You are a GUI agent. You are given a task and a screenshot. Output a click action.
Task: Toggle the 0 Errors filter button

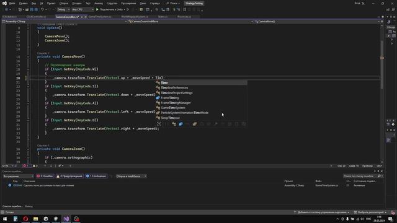45,176
